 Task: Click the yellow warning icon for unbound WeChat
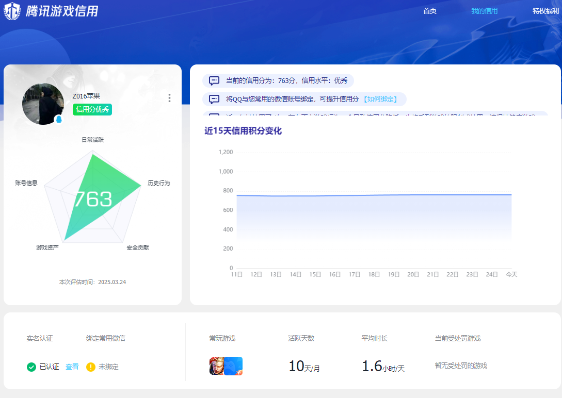point(91,367)
